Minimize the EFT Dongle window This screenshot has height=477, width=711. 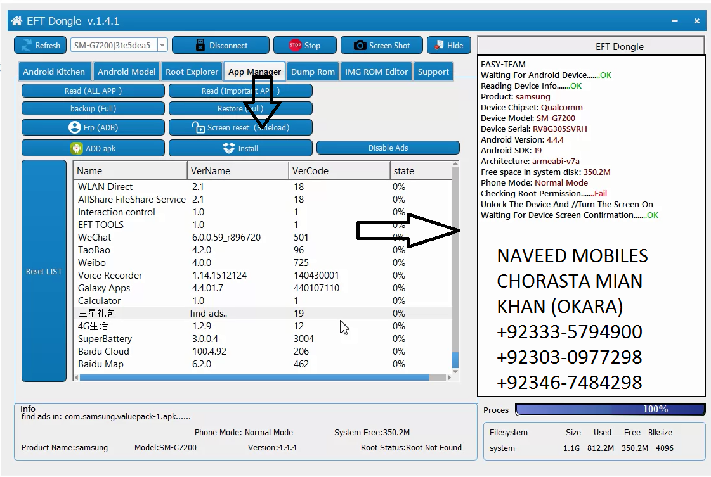(x=675, y=21)
